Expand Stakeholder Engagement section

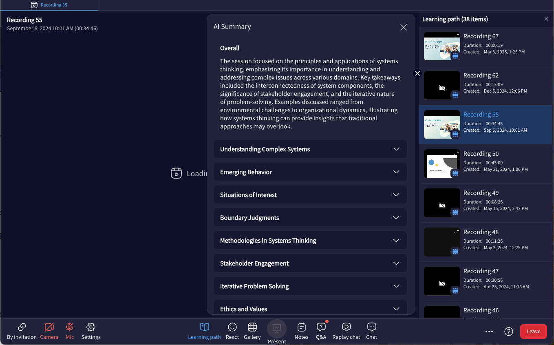coord(310,263)
